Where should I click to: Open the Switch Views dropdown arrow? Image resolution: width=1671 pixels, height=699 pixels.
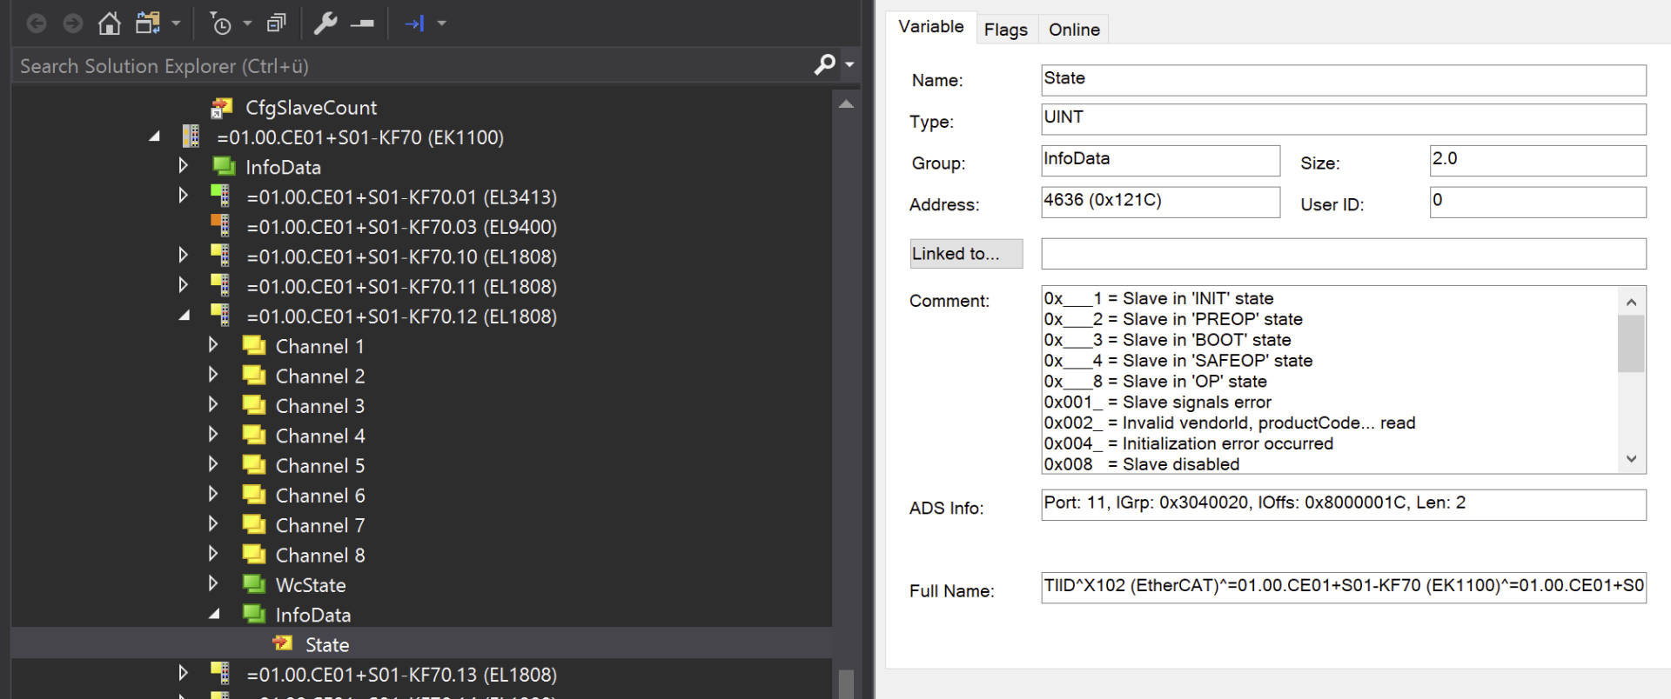[x=176, y=23]
